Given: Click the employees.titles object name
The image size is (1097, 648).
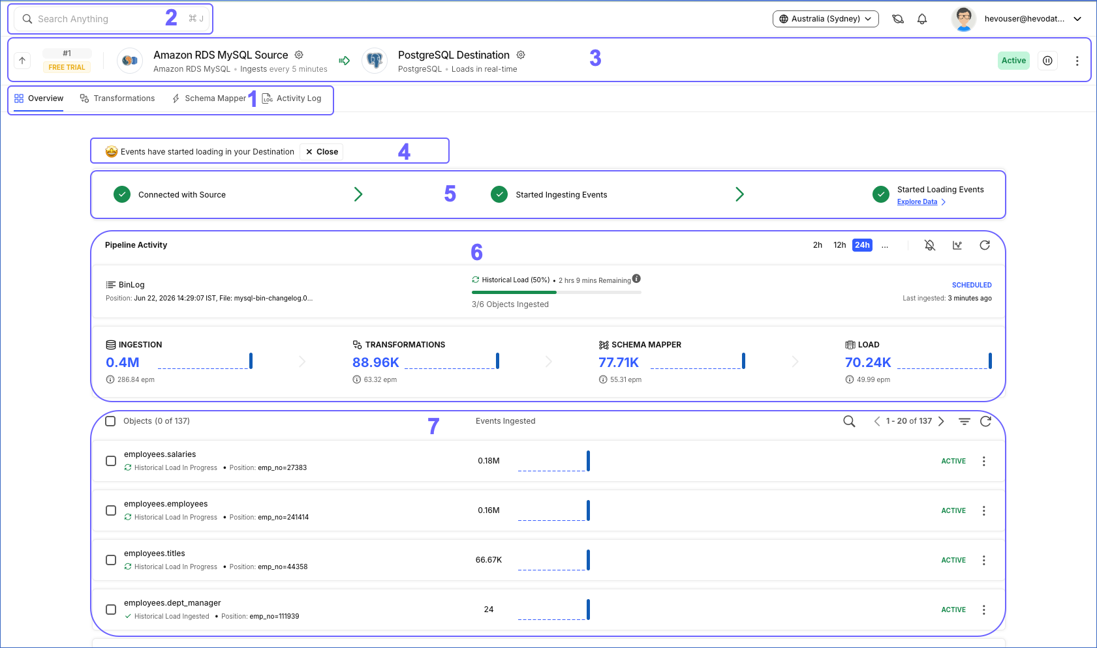Looking at the screenshot, I should coord(155,553).
